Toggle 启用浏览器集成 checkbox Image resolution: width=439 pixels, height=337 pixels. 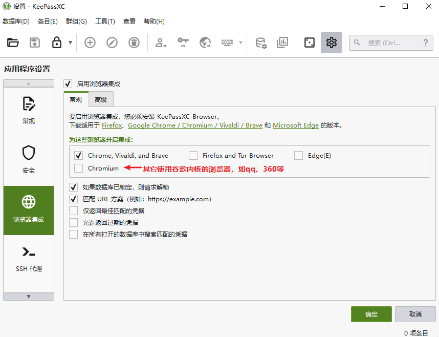[68, 84]
